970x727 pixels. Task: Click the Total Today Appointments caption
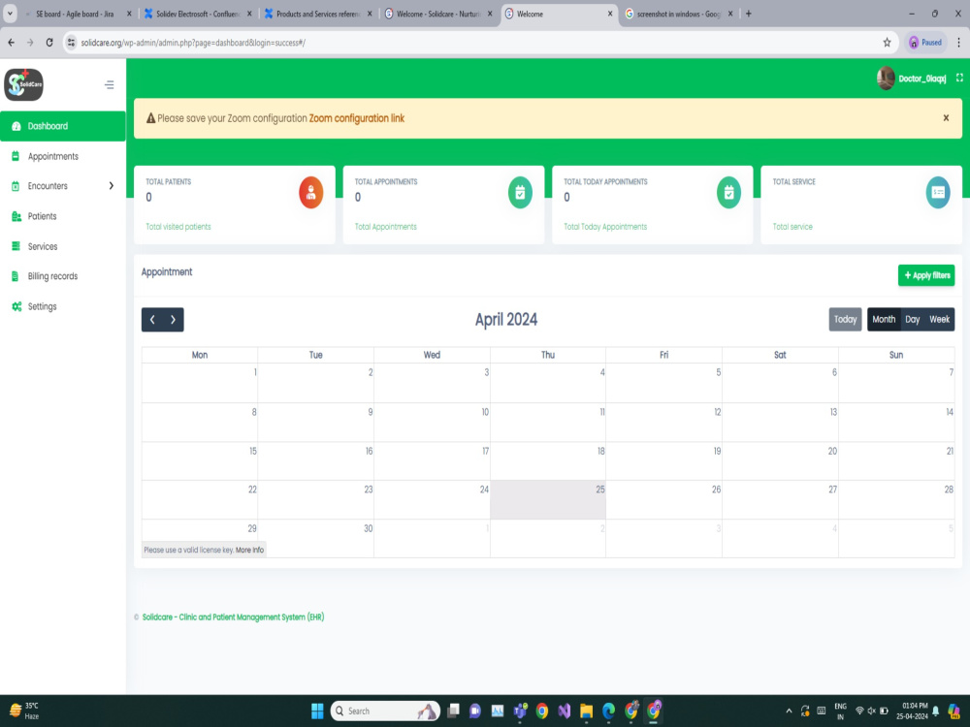point(605,227)
